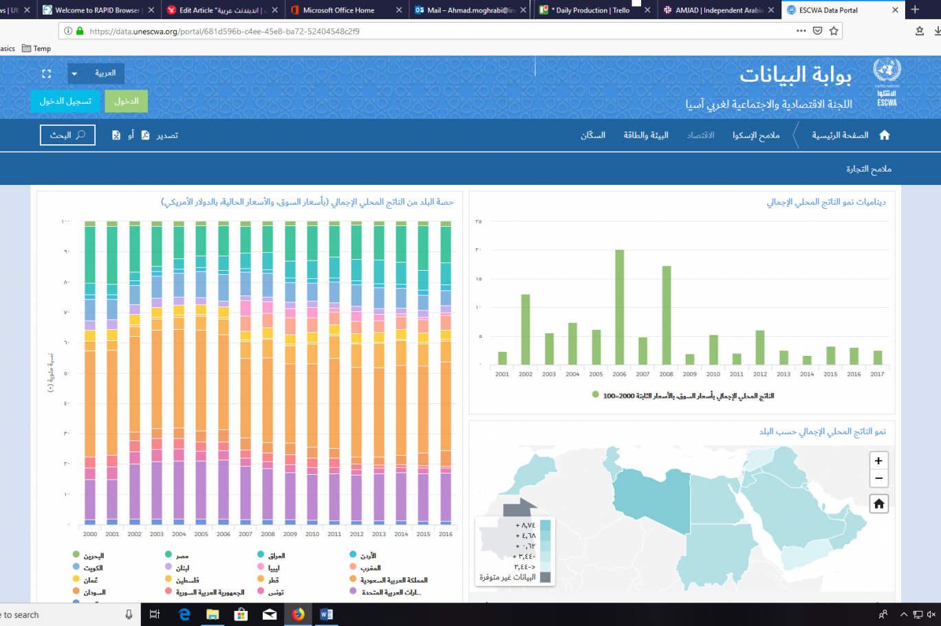Zoom out on the GDP map

pos(878,478)
